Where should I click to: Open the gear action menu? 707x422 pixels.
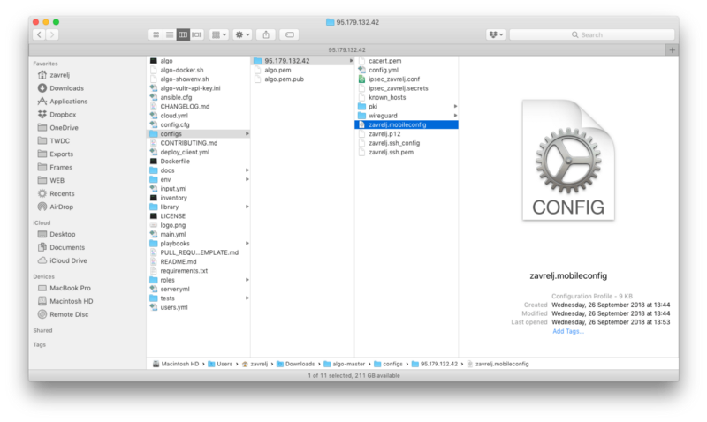click(x=242, y=34)
